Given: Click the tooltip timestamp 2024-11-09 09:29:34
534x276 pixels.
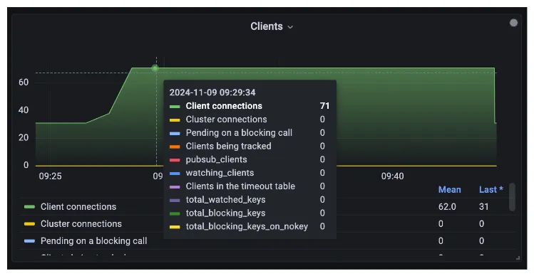Looking at the screenshot, I should (212, 92).
